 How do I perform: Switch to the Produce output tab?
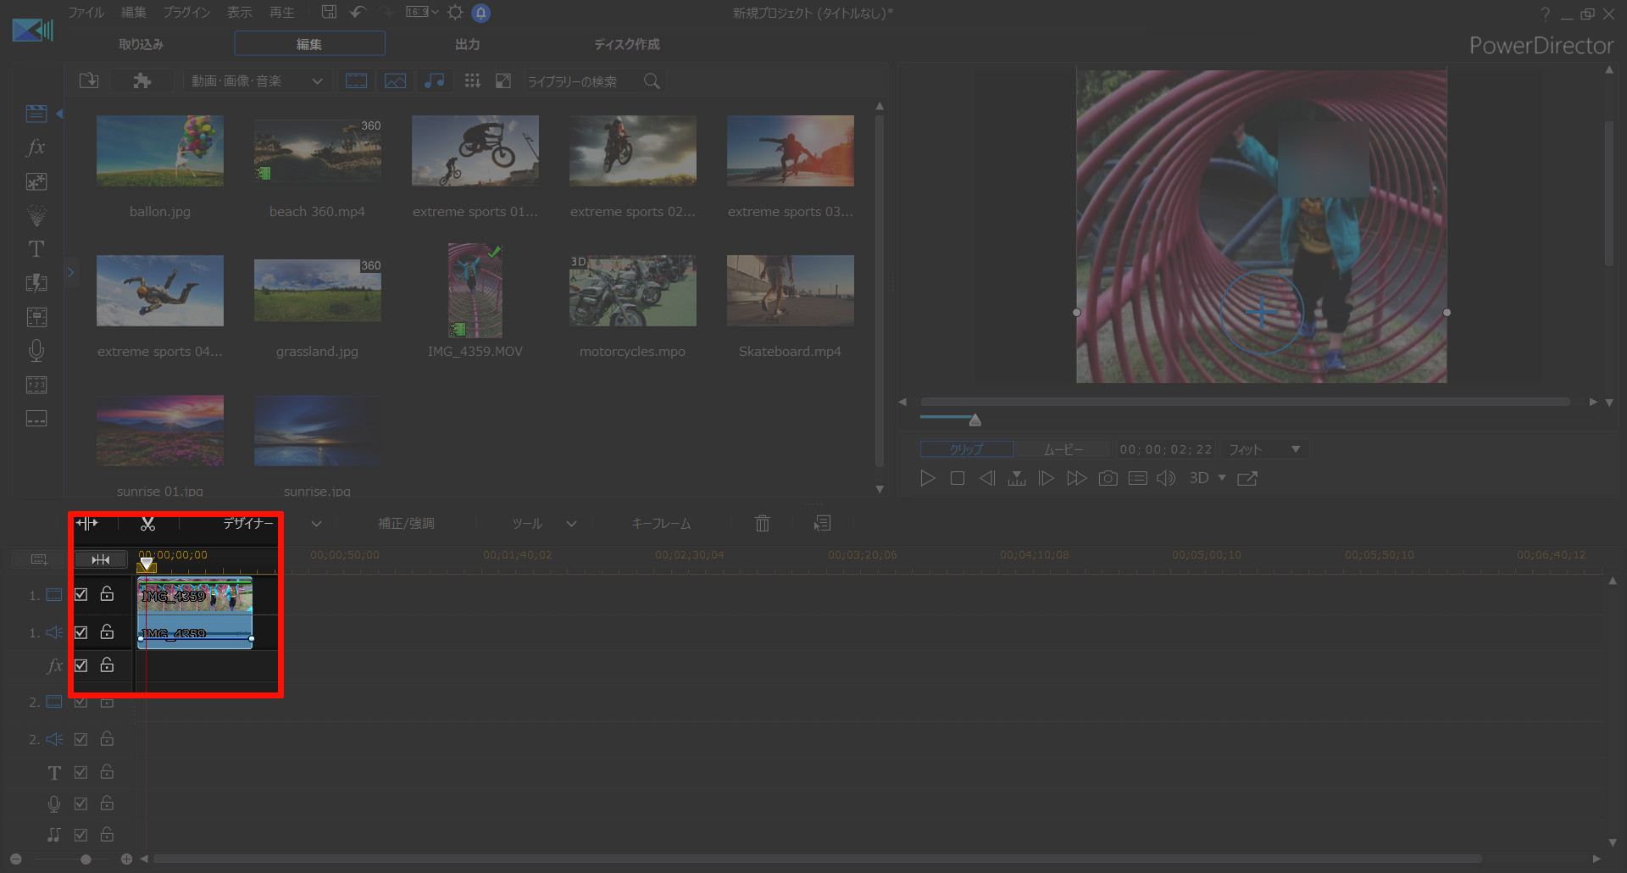pyautogui.click(x=467, y=44)
